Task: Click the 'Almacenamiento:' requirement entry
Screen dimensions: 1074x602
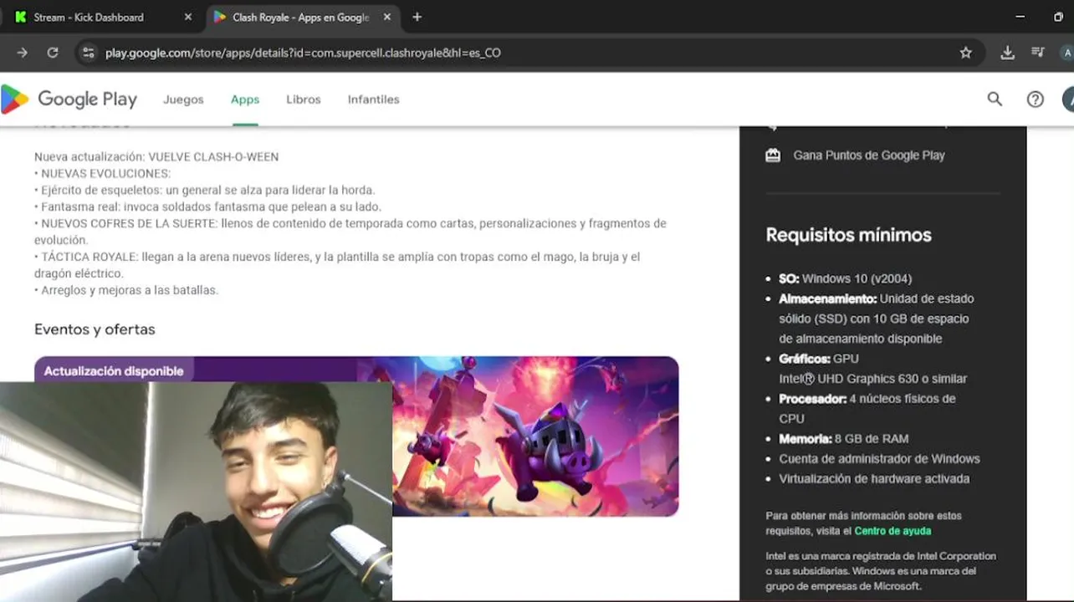Action: point(877,319)
